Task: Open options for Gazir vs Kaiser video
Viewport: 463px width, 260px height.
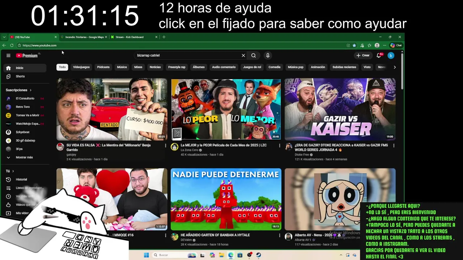Action: (x=394, y=146)
